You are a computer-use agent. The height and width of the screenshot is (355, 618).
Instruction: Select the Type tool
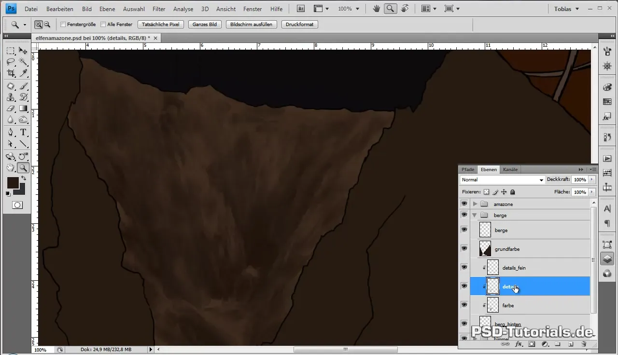pos(23,133)
